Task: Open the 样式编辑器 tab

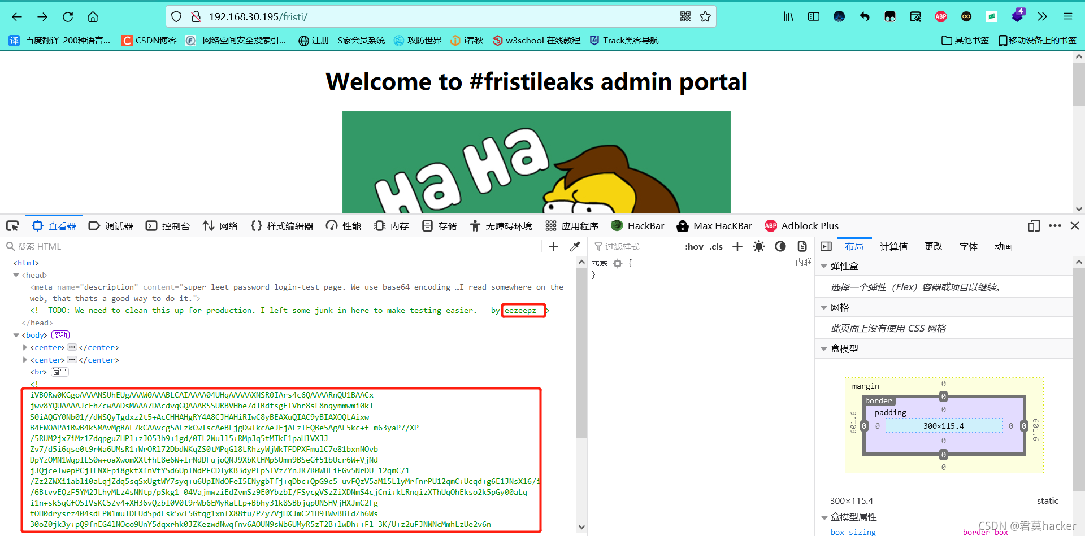Action: pyautogui.click(x=282, y=226)
